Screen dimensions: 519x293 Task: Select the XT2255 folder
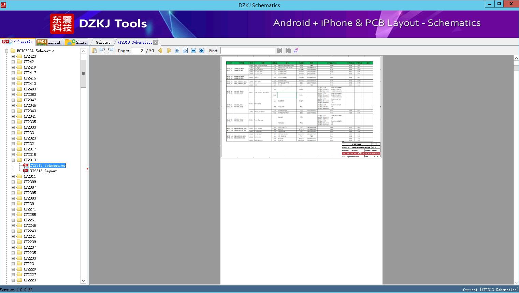pyautogui.click(x=30, y=215)
